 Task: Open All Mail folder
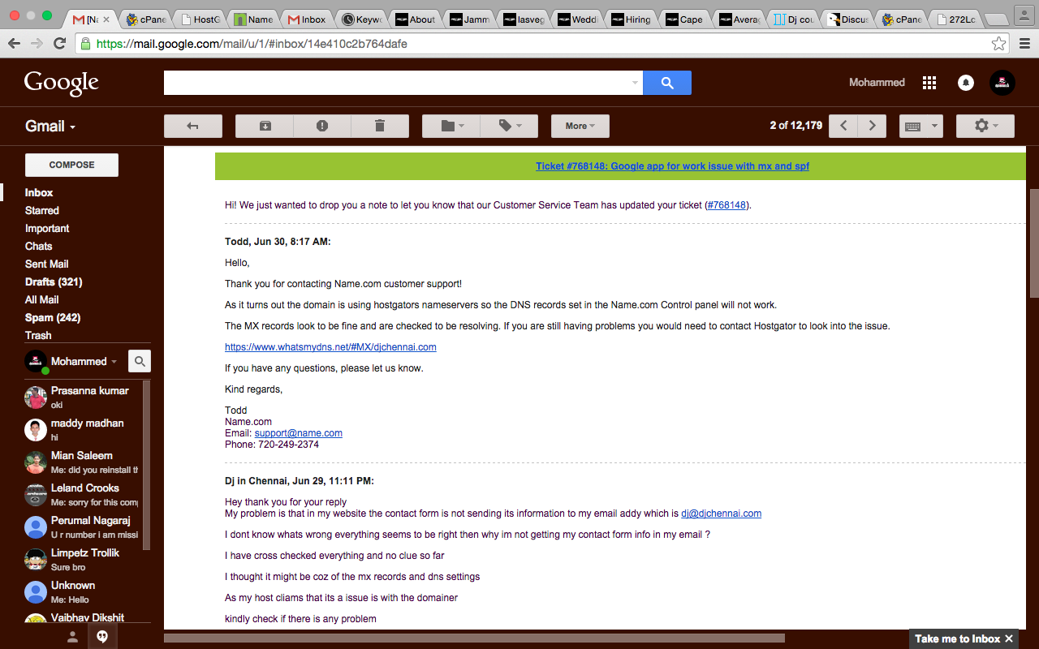click(x=41, y=299)
